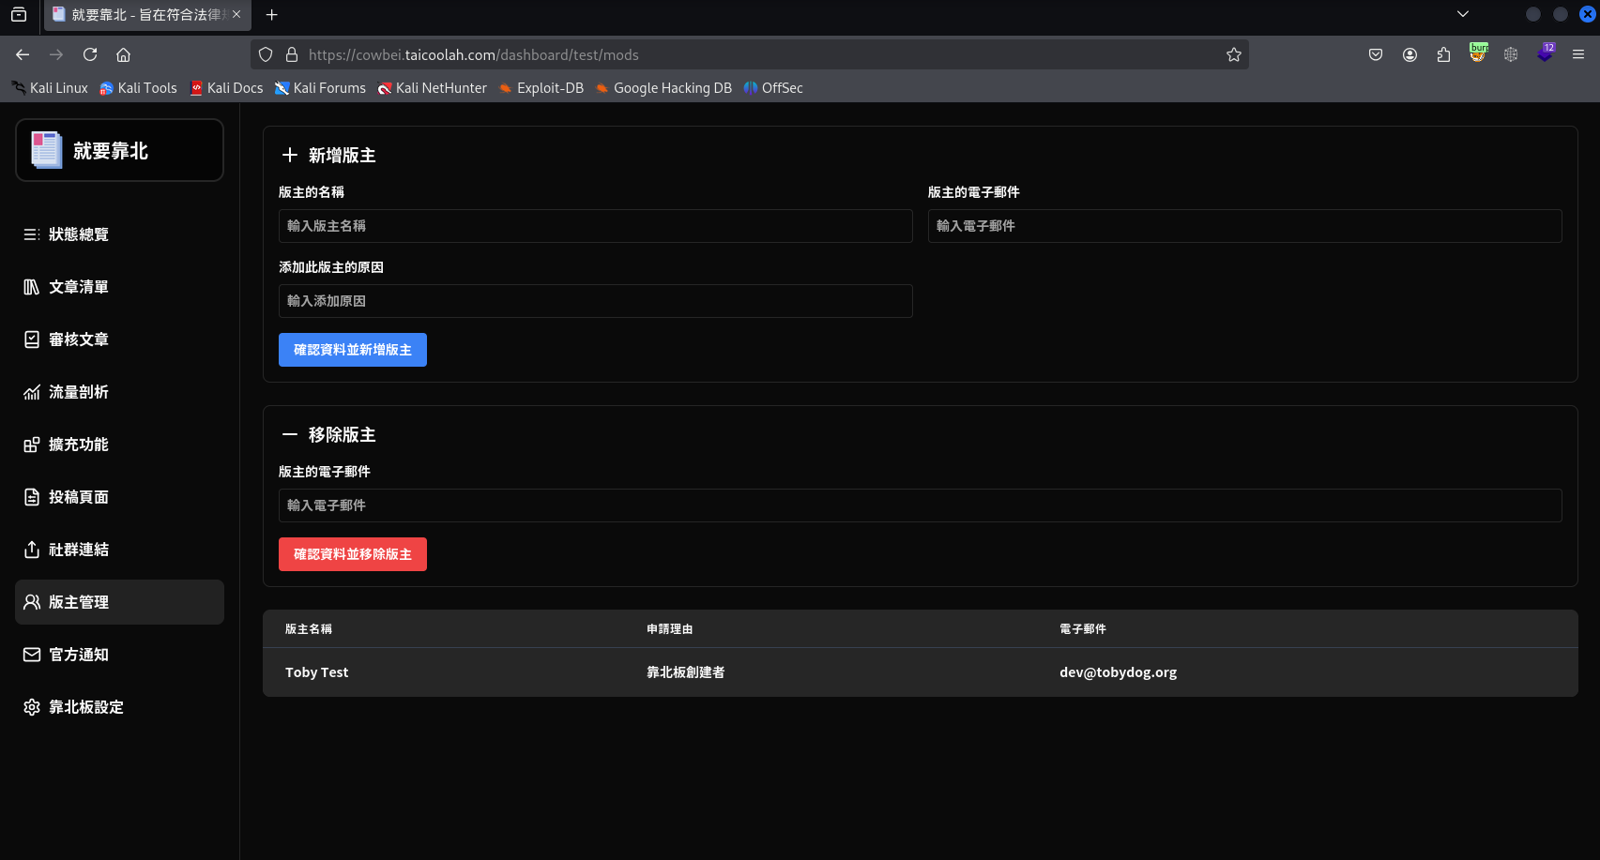Open 投稿頁面 in sidebar

point(119,497)
